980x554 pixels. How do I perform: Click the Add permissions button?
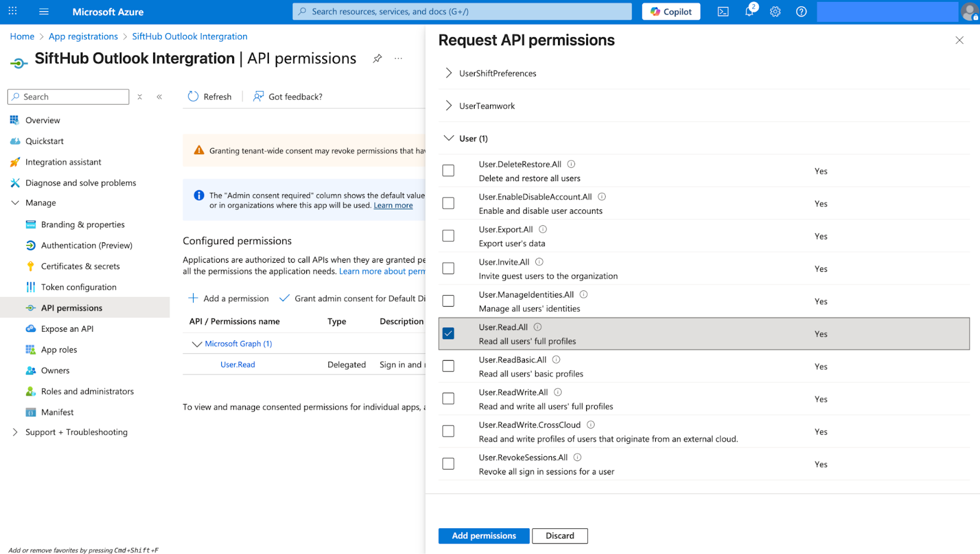484,536
